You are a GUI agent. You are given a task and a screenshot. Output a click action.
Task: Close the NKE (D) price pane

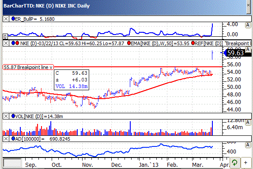pos(6,43)
